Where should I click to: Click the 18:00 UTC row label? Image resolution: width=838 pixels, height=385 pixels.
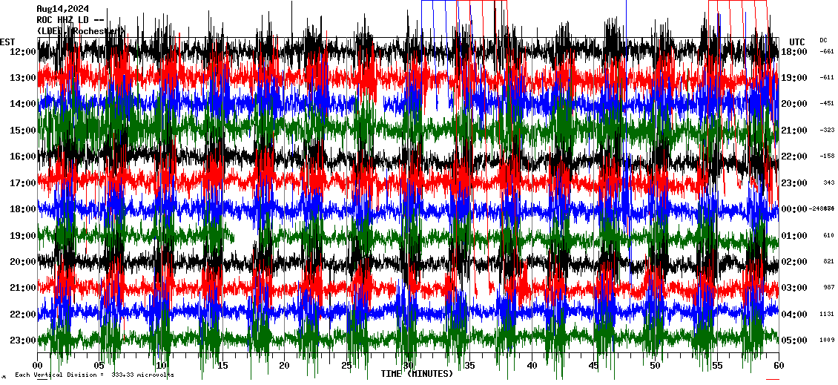[794, 52]
